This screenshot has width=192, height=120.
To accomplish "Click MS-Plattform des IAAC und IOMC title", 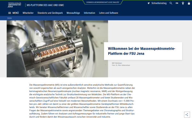I will (x=45, y=5).
